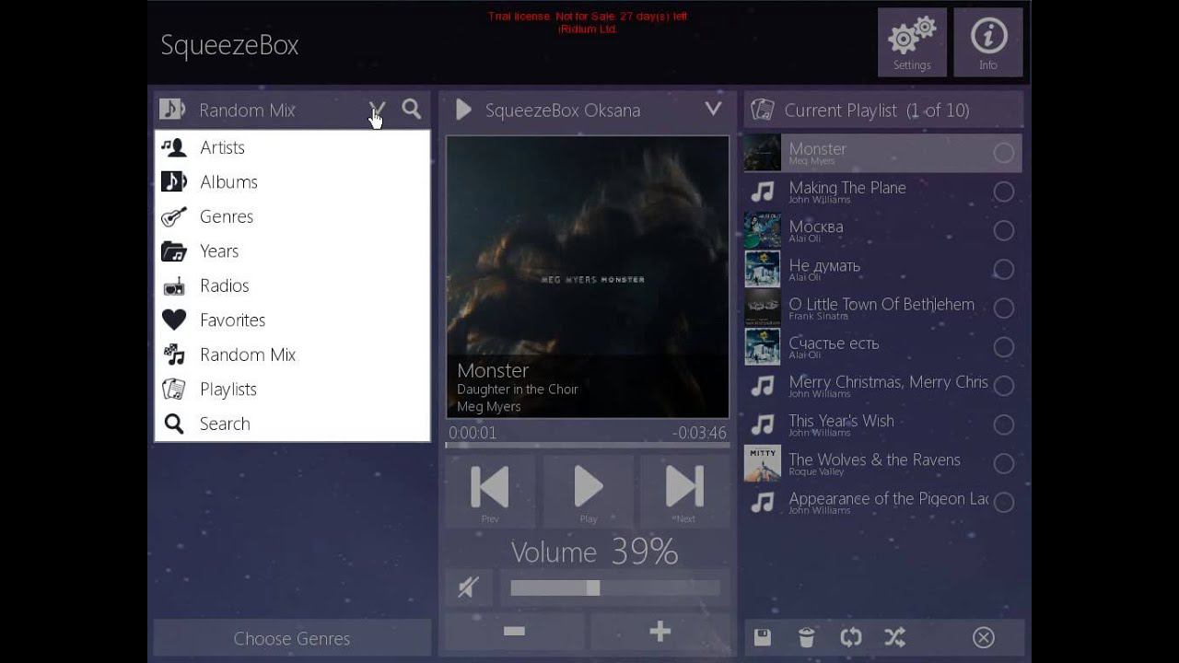Increase volume with the plus button
This screenshot has height=663, width=1179.
point(660,632)
